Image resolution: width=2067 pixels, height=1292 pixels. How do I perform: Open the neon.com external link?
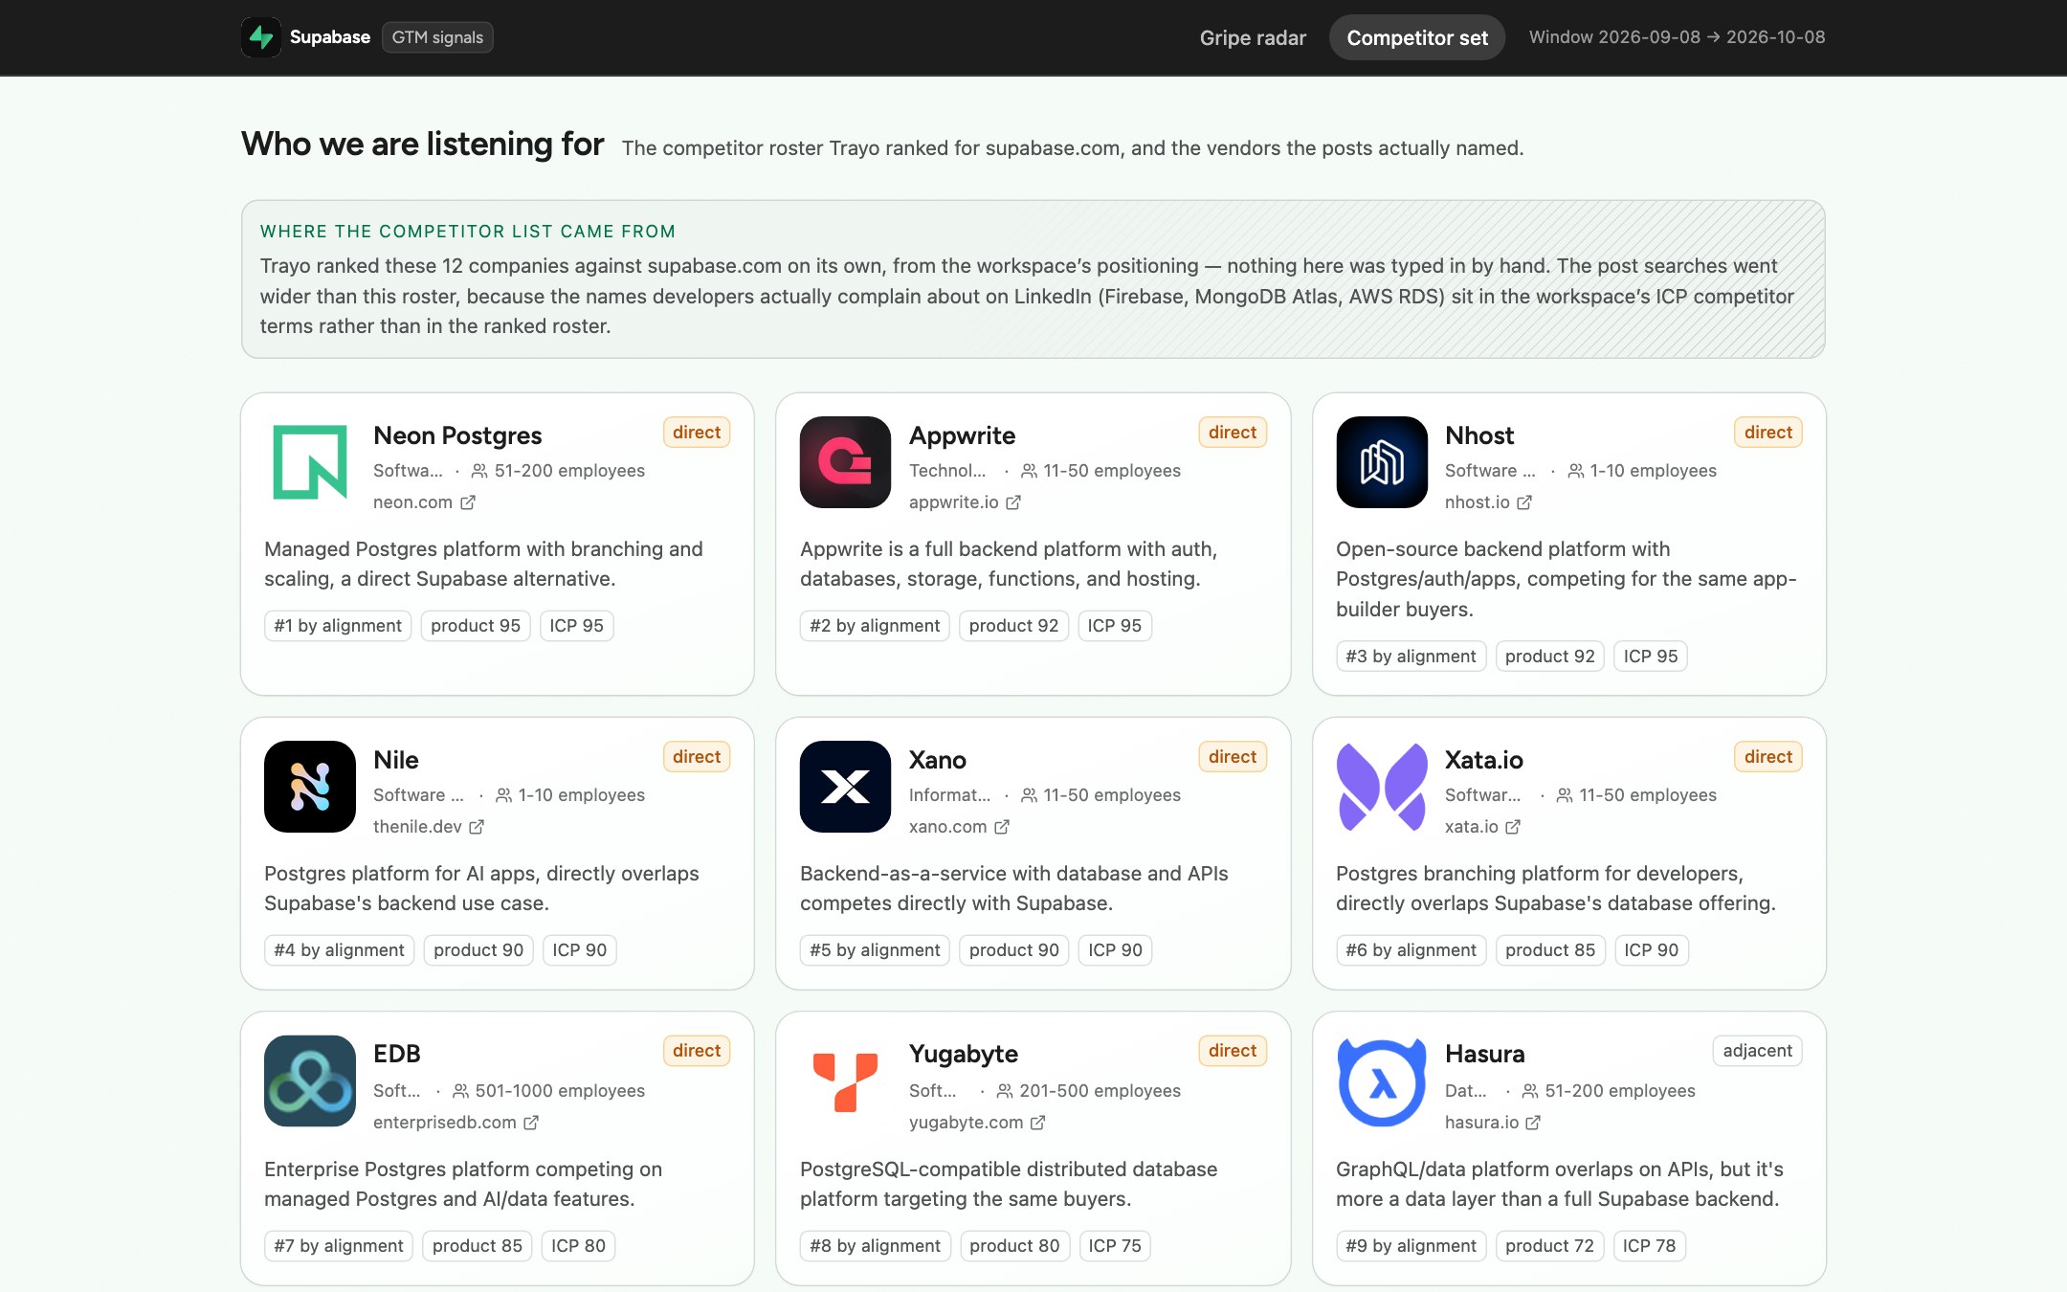pos(424,502)
